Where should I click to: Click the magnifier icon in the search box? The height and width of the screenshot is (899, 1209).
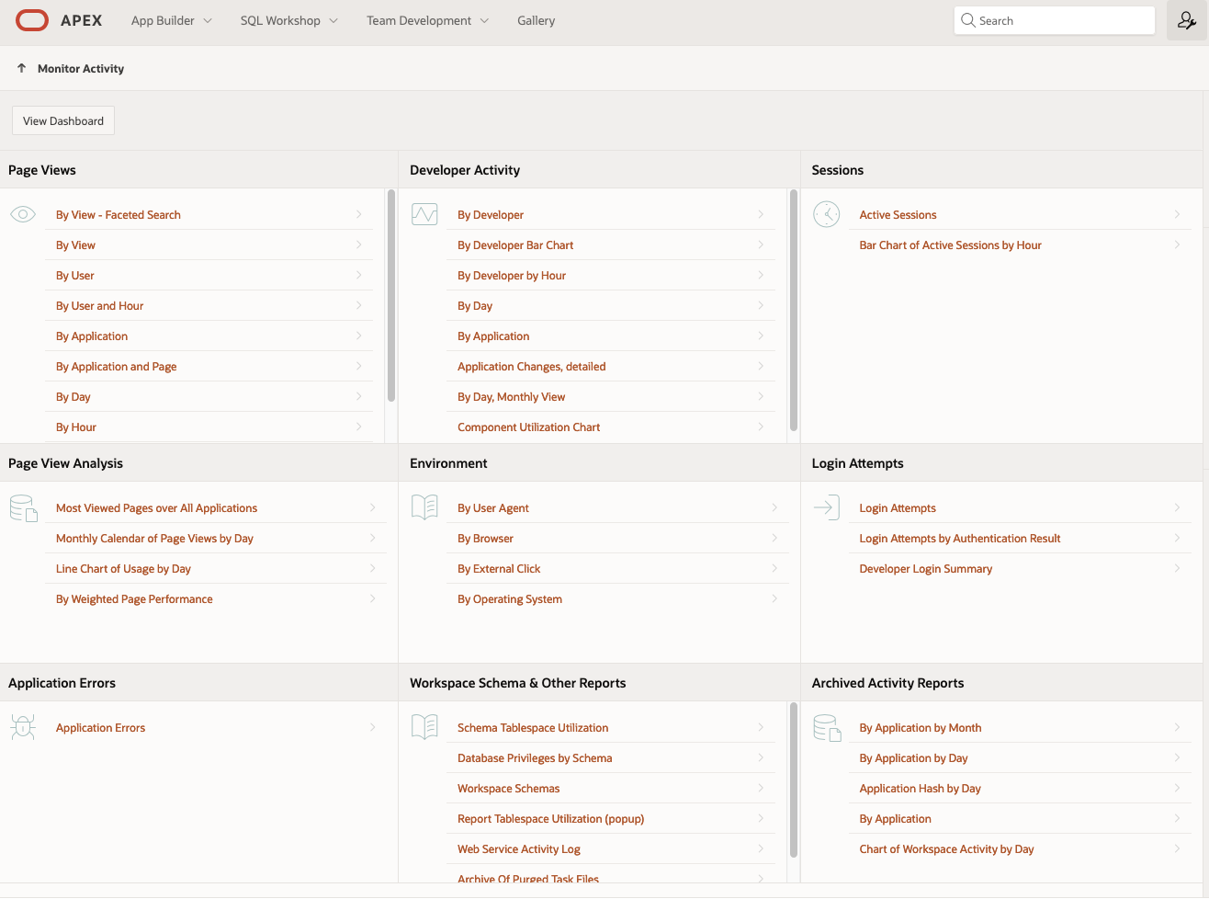pos(968,19)
